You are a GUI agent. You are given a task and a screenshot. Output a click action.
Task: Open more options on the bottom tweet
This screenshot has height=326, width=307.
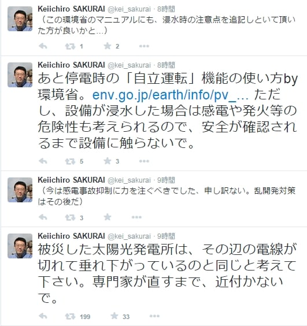click(154, 316)
